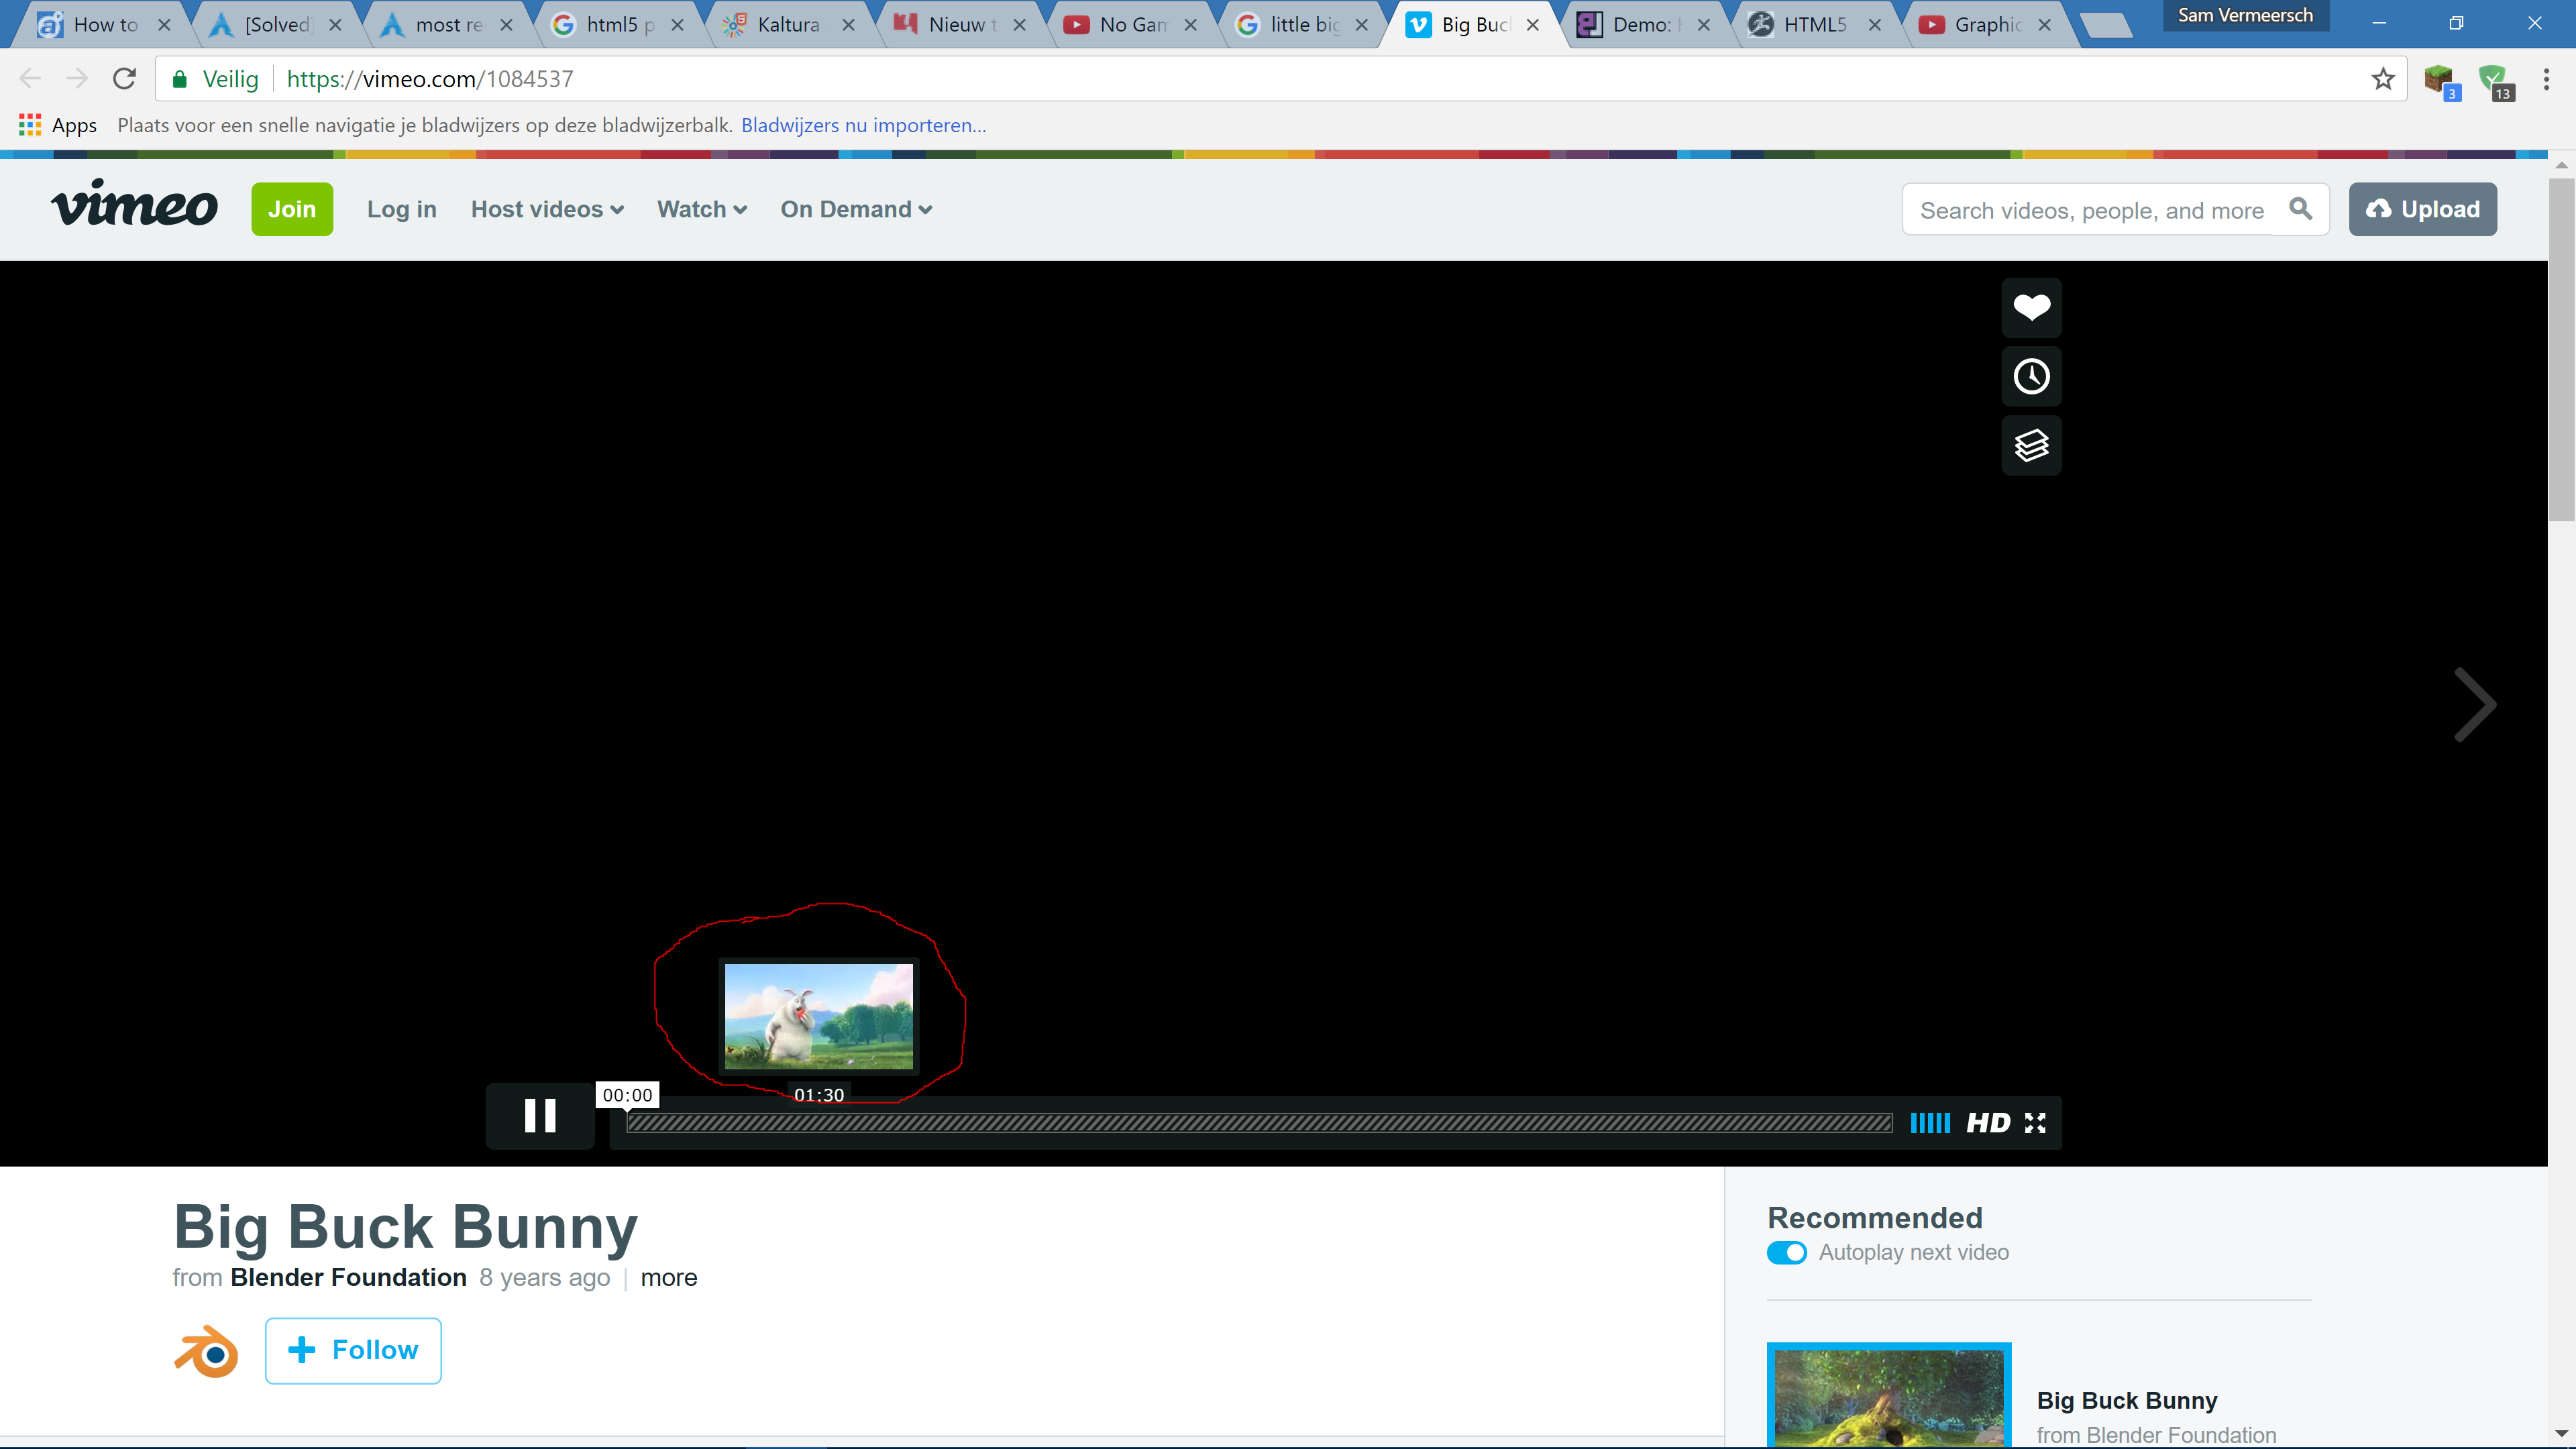The width and height of the screenshot is (2576, 1449).
Task: Add video to collections using the stack icon
Action: [x=2031, y=445]
